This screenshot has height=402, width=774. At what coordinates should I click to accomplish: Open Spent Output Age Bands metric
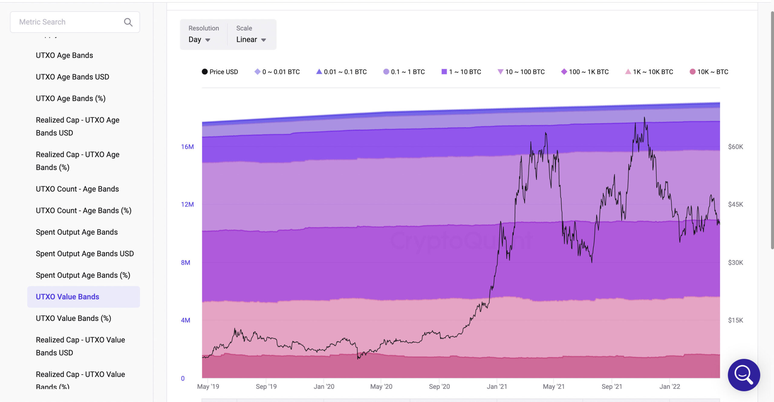tap(77, 232)
